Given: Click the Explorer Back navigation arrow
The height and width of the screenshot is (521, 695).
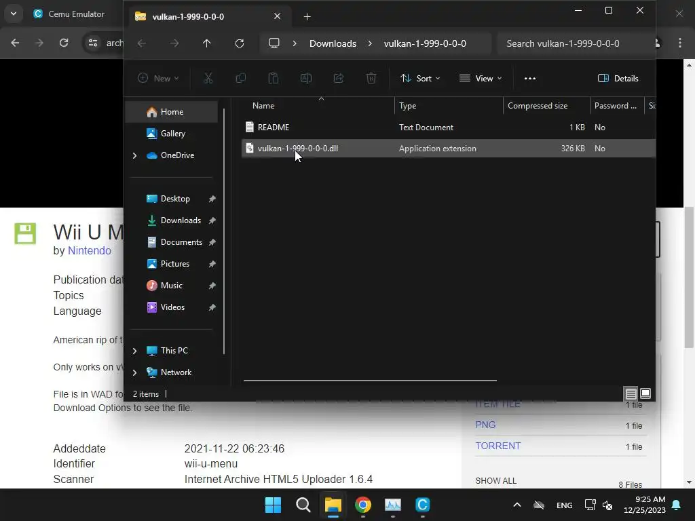Looking at the screenshot, I should [x=141, y=43].
